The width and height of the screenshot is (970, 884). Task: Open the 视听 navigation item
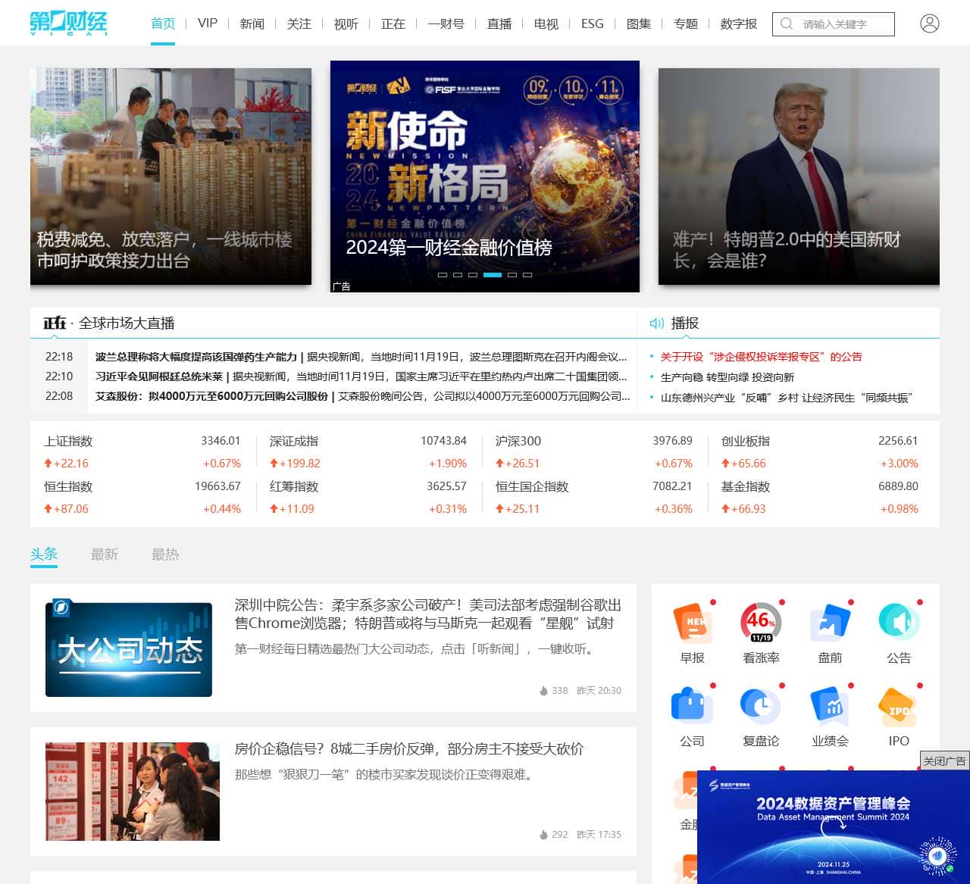click(x=346, y=23)
